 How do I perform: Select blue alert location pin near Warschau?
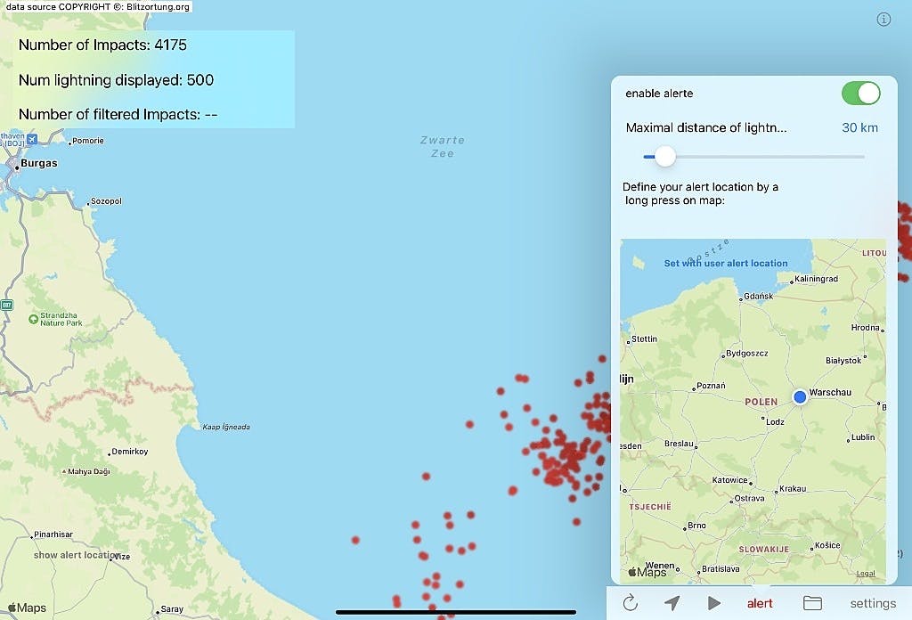(800, 396)
